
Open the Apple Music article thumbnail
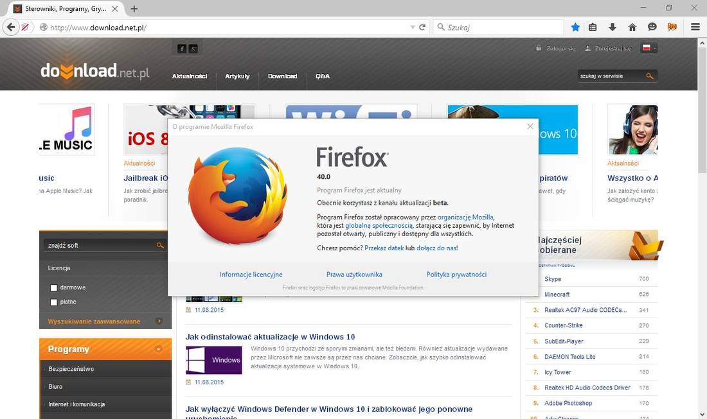pos(67,130)
